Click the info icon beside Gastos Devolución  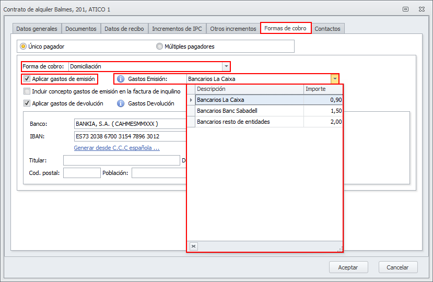(x=121, y=103)
